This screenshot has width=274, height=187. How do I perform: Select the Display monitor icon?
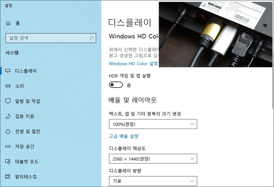click(x=8, y=71)
